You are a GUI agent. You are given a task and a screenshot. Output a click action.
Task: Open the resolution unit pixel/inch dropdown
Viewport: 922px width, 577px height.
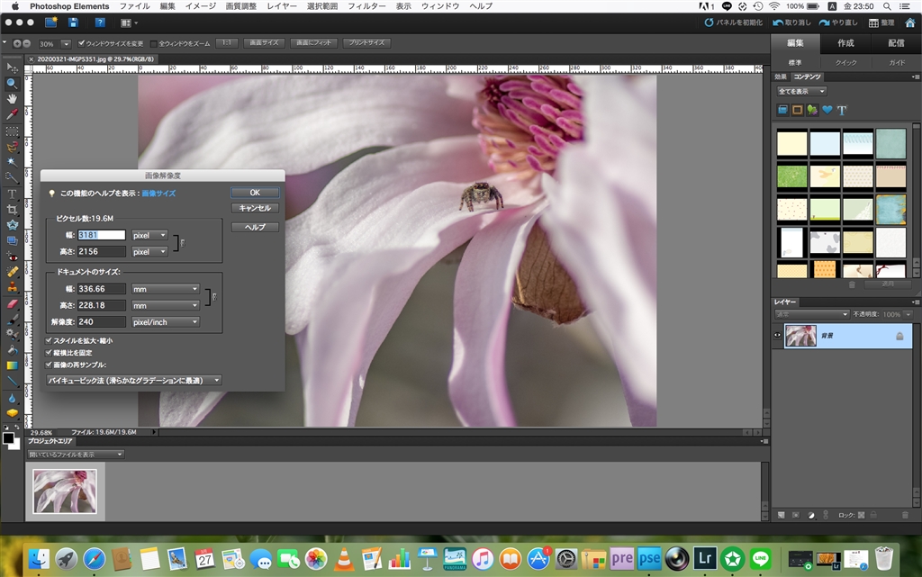(x=166, y=321)
